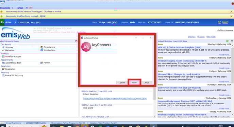Read more about HRT prepayment certificate
Viewport: 234px width, 127px height.
click(x=225, y=109)
